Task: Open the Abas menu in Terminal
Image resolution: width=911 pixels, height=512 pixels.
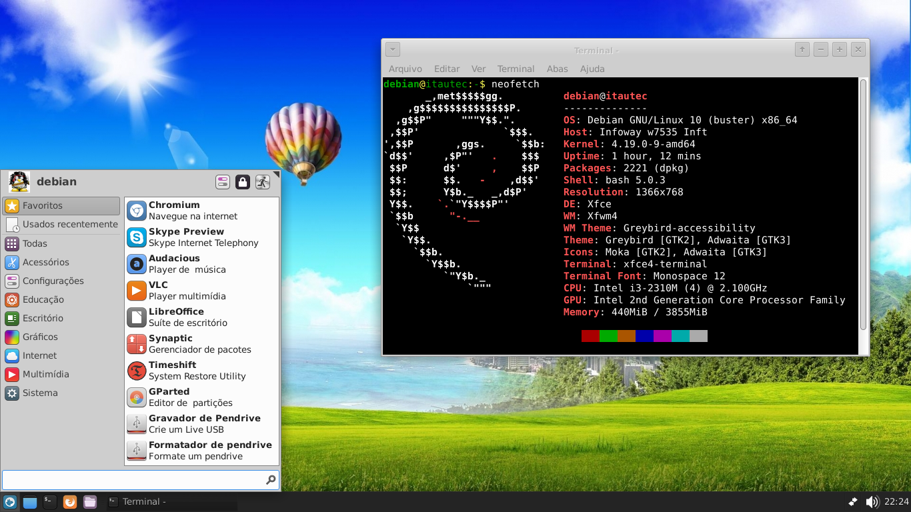Action: pos(557,69)
